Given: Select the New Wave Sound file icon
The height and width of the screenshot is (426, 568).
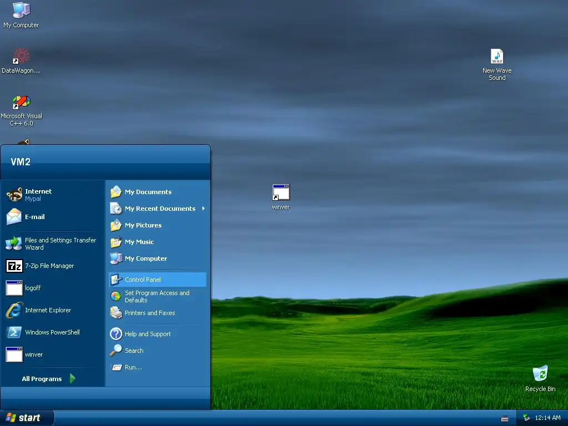Looking at the screenshot, I should 496,64.
